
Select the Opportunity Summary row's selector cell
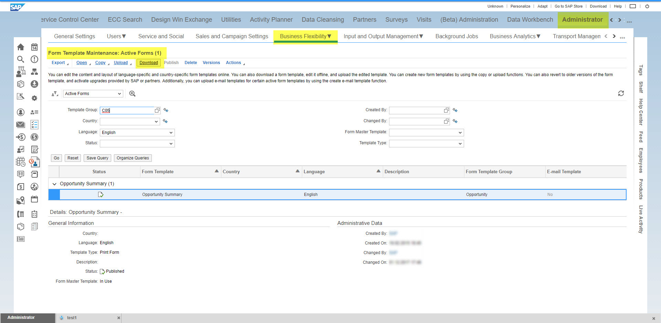pyautogui.click(x=54, y=195)
